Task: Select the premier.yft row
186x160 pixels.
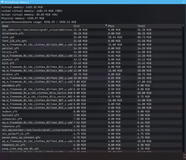Action: point(92,60)
